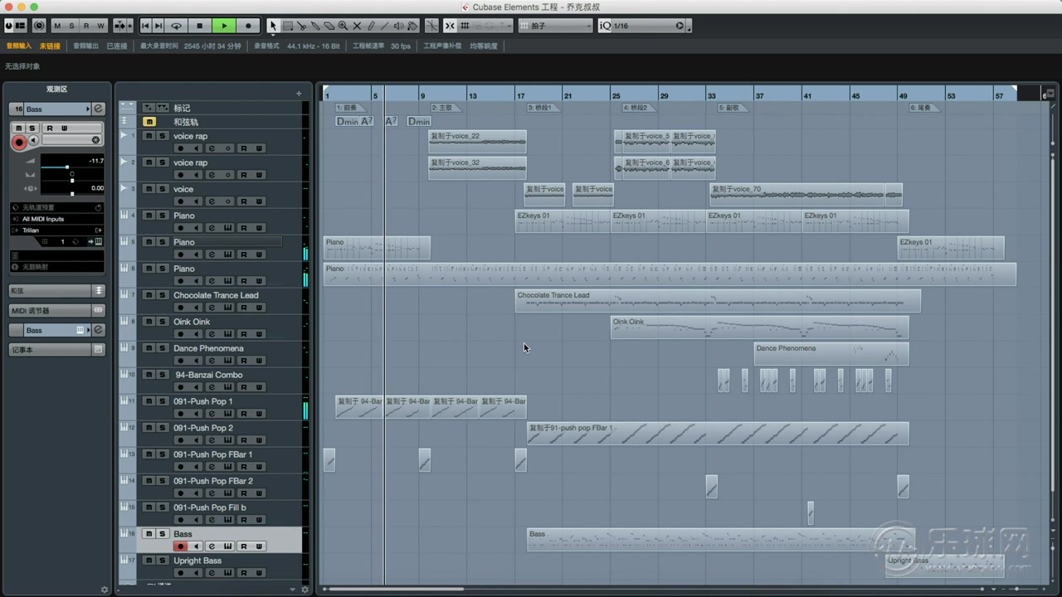The image size is (1062, 597).
Task: Go to previous marker transport button
Action: (145, 26)
